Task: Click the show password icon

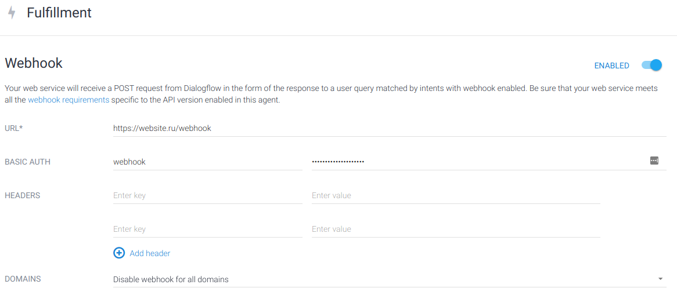Action: [x=654, y=161]
